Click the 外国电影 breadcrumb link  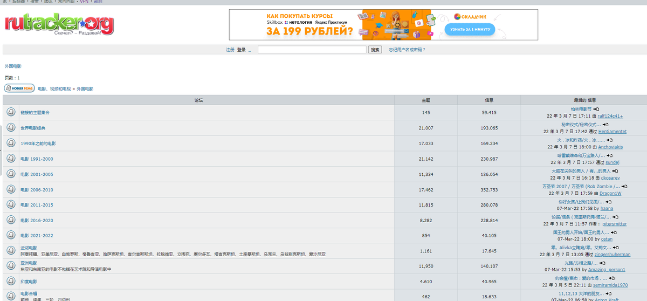point(85,88)
